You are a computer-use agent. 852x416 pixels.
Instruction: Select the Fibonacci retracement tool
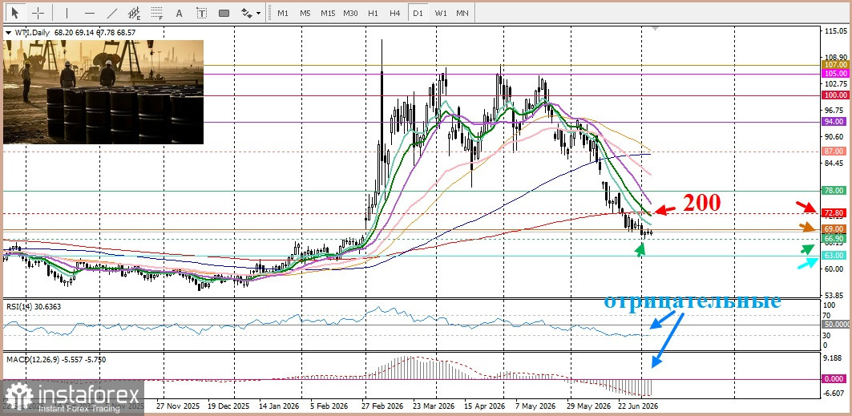158,13
